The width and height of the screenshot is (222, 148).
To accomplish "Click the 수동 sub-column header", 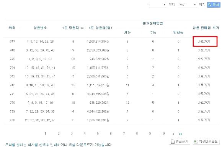I will click(153, 32).
